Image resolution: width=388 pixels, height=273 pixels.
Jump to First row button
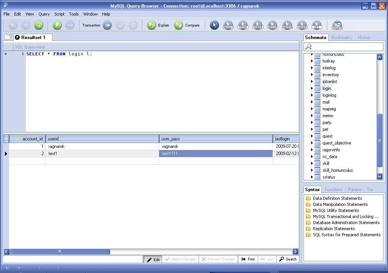(x=248, y=259)
